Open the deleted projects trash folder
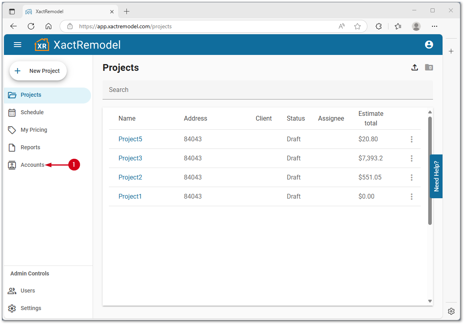Viewport: 464px width, 324px height. [429, 68]
